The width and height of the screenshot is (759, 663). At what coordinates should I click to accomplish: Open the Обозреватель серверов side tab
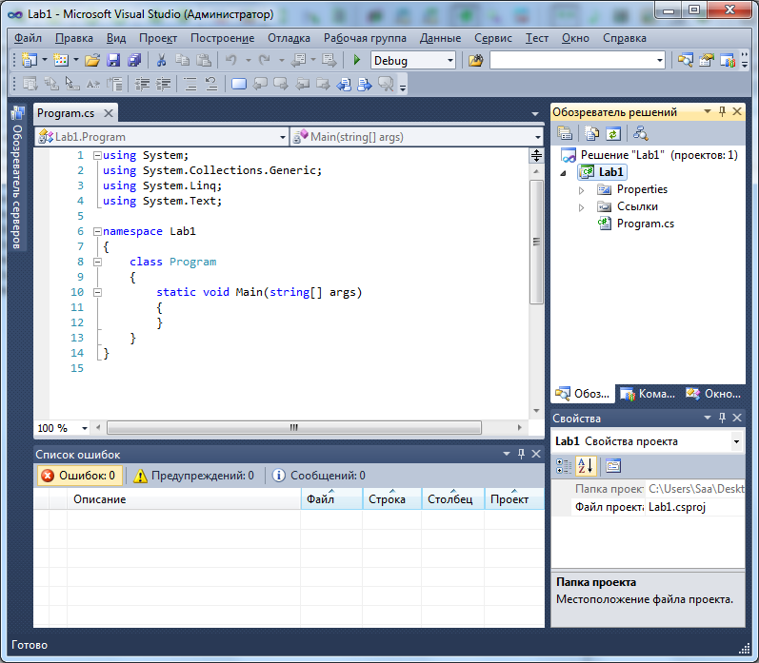point(17,177)
